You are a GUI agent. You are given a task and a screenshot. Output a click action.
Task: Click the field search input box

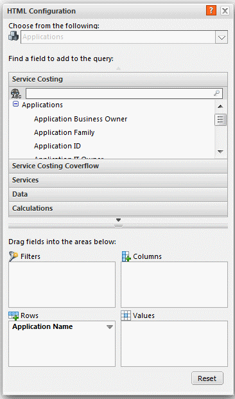(x=124, y=93)
